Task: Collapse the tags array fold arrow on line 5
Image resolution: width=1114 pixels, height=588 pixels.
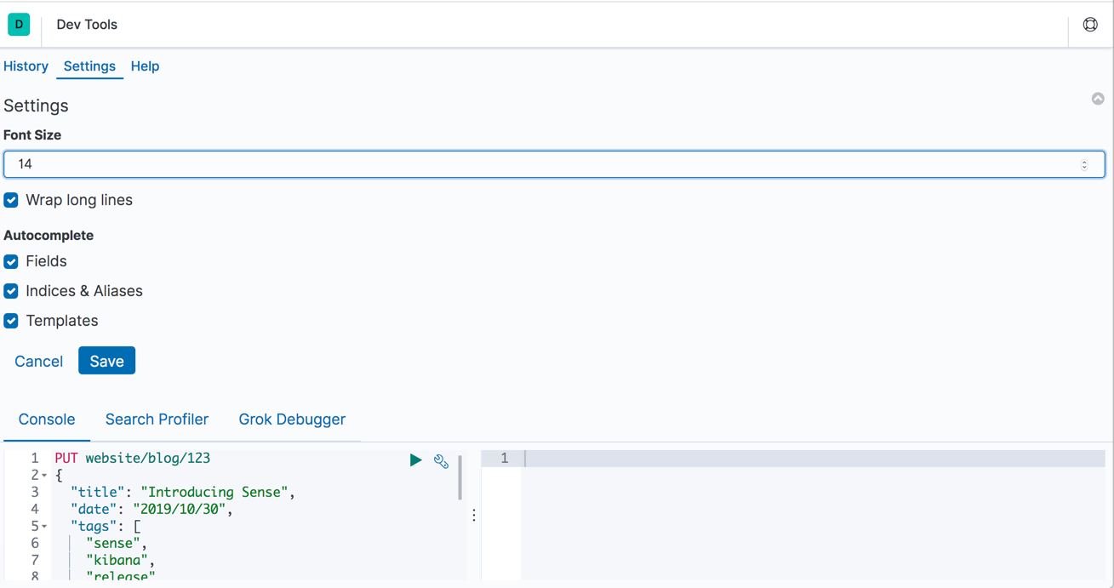Action: 44,527
